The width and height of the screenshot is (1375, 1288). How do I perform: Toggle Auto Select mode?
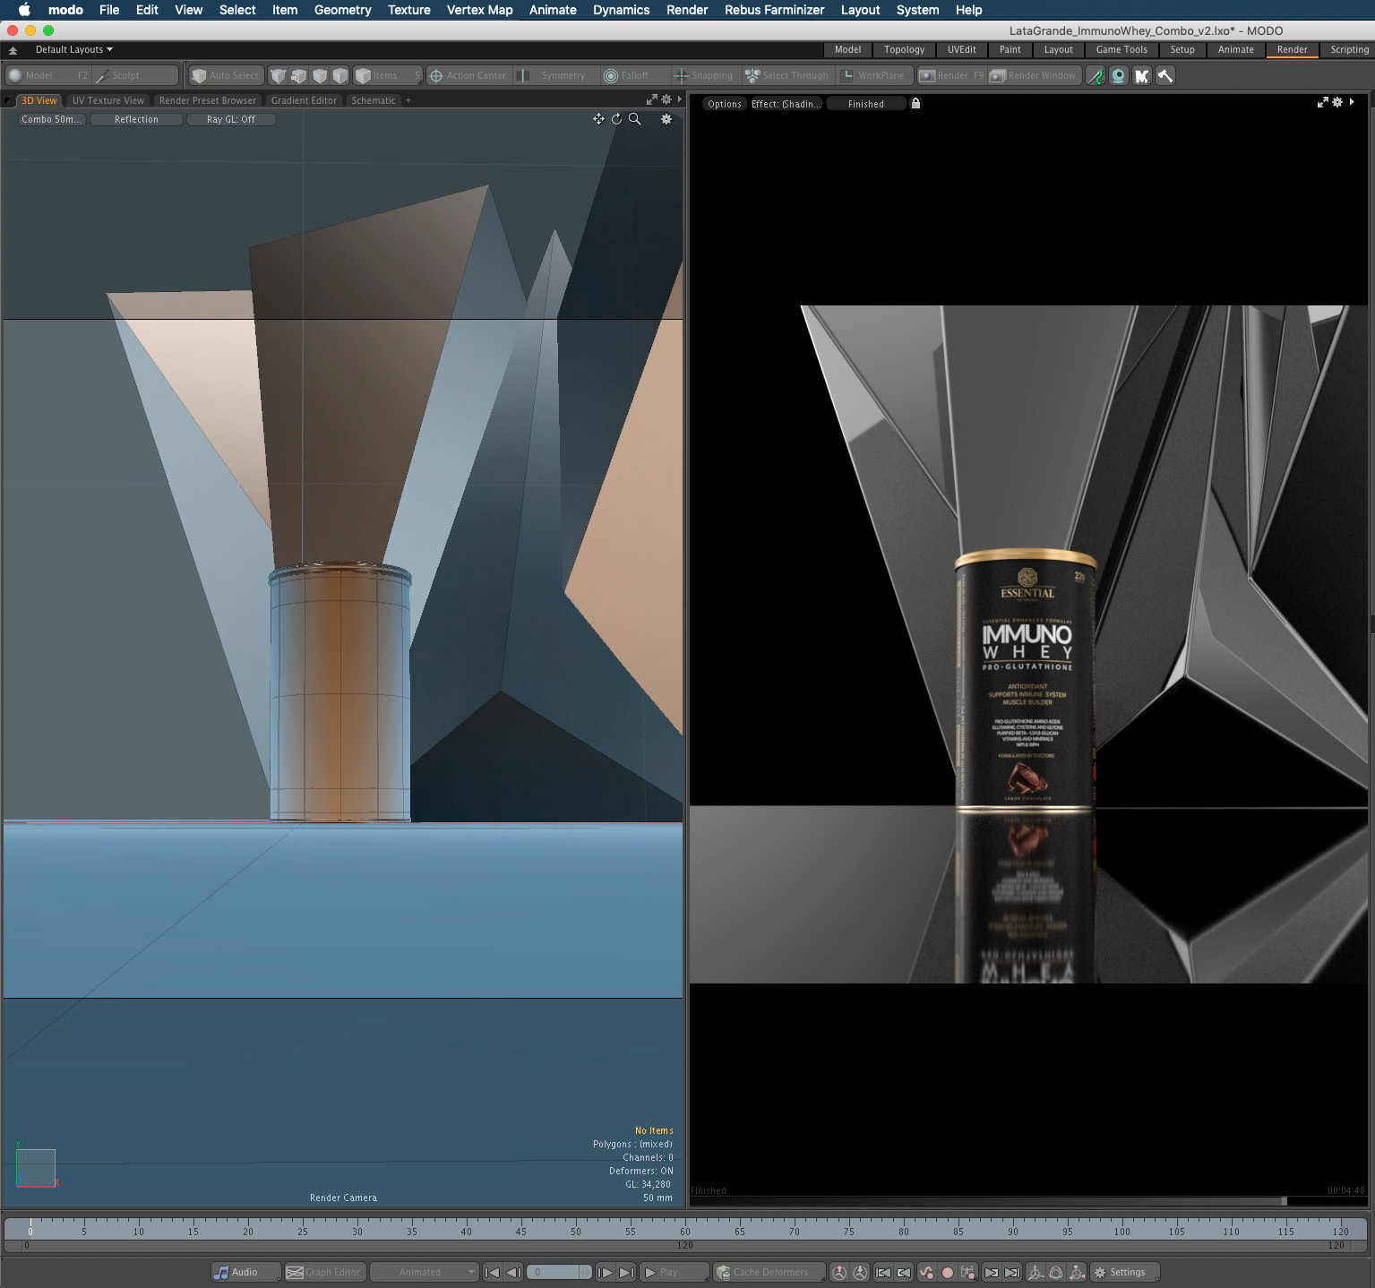pos(227,75)
